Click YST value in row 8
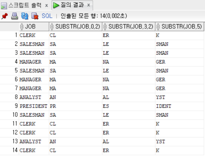Screen dimensions: 205x157 tap(160, 97)
